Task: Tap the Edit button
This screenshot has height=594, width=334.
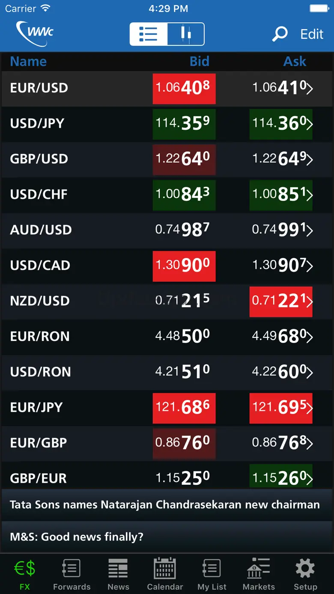Action: pos(312,34)
